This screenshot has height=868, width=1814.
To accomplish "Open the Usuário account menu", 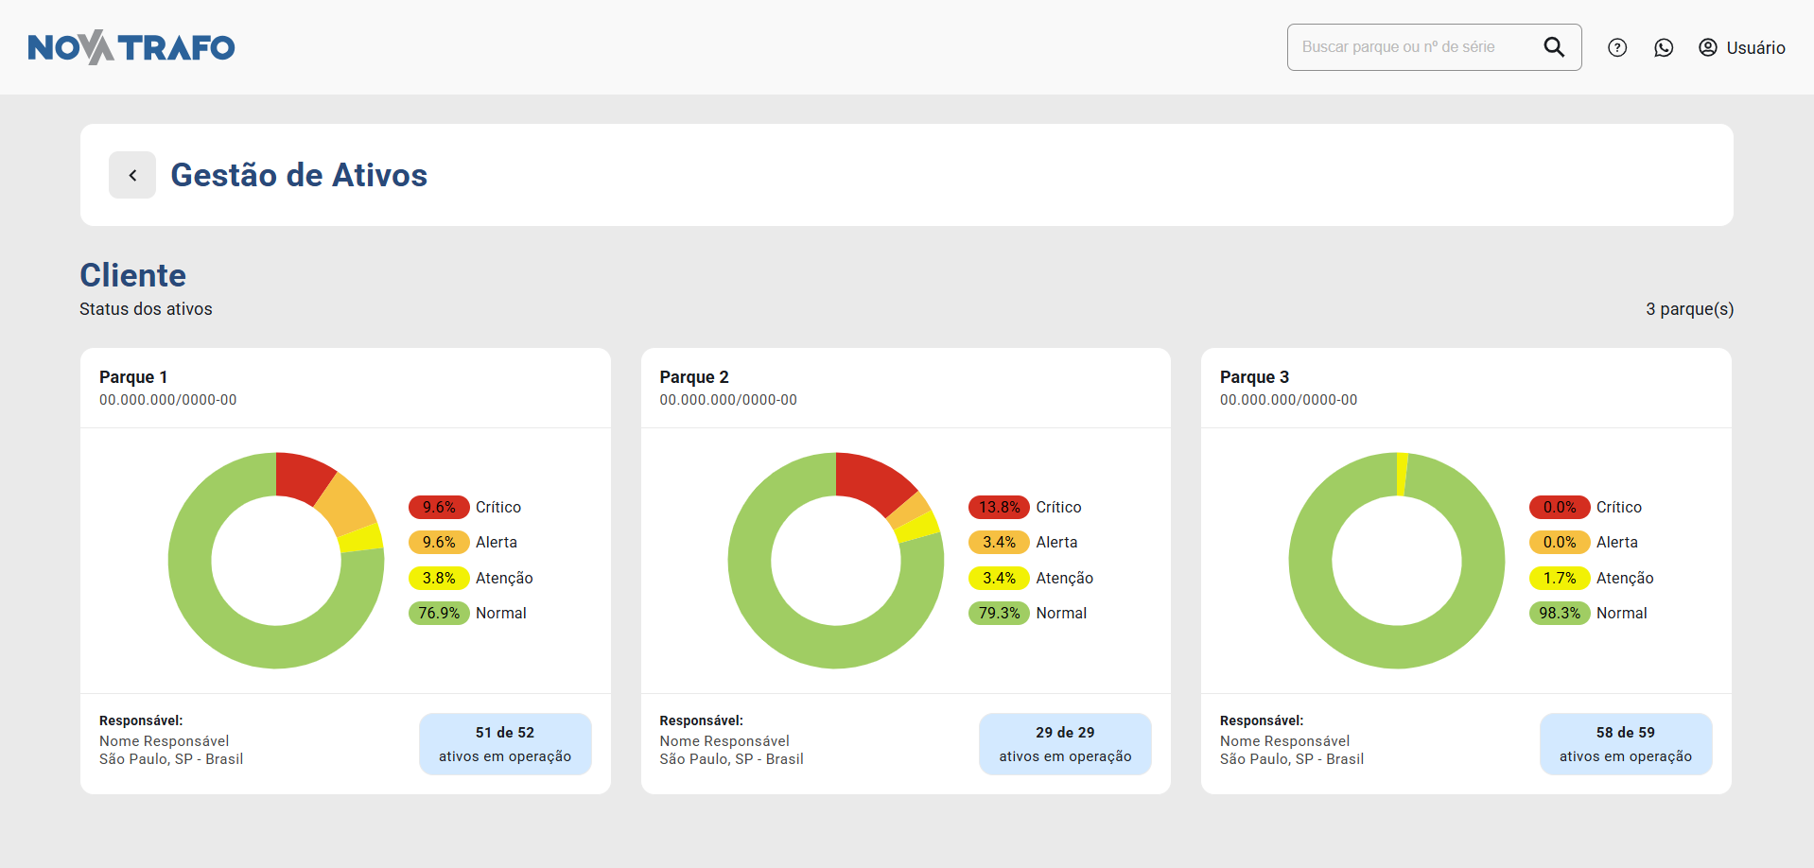I will (x=1755, y=48).
